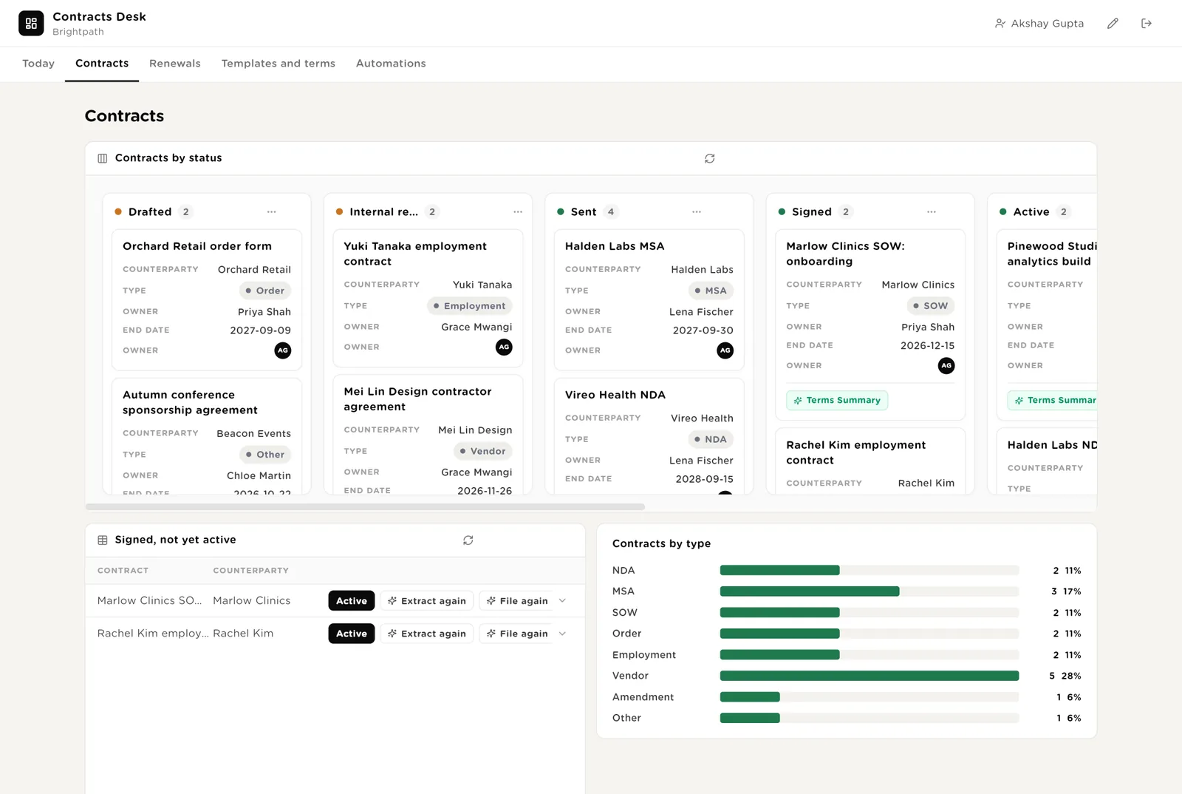Click the sign-out icon in header
This screenshot has width=1182, height=794.
point(1147,24)
